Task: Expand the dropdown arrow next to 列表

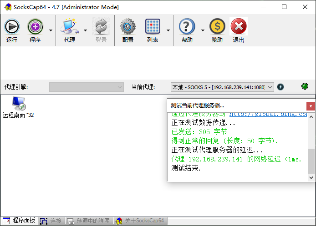Action: coord(168,30)
